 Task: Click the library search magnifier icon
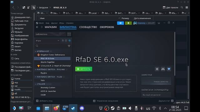(x=37, y=46)
